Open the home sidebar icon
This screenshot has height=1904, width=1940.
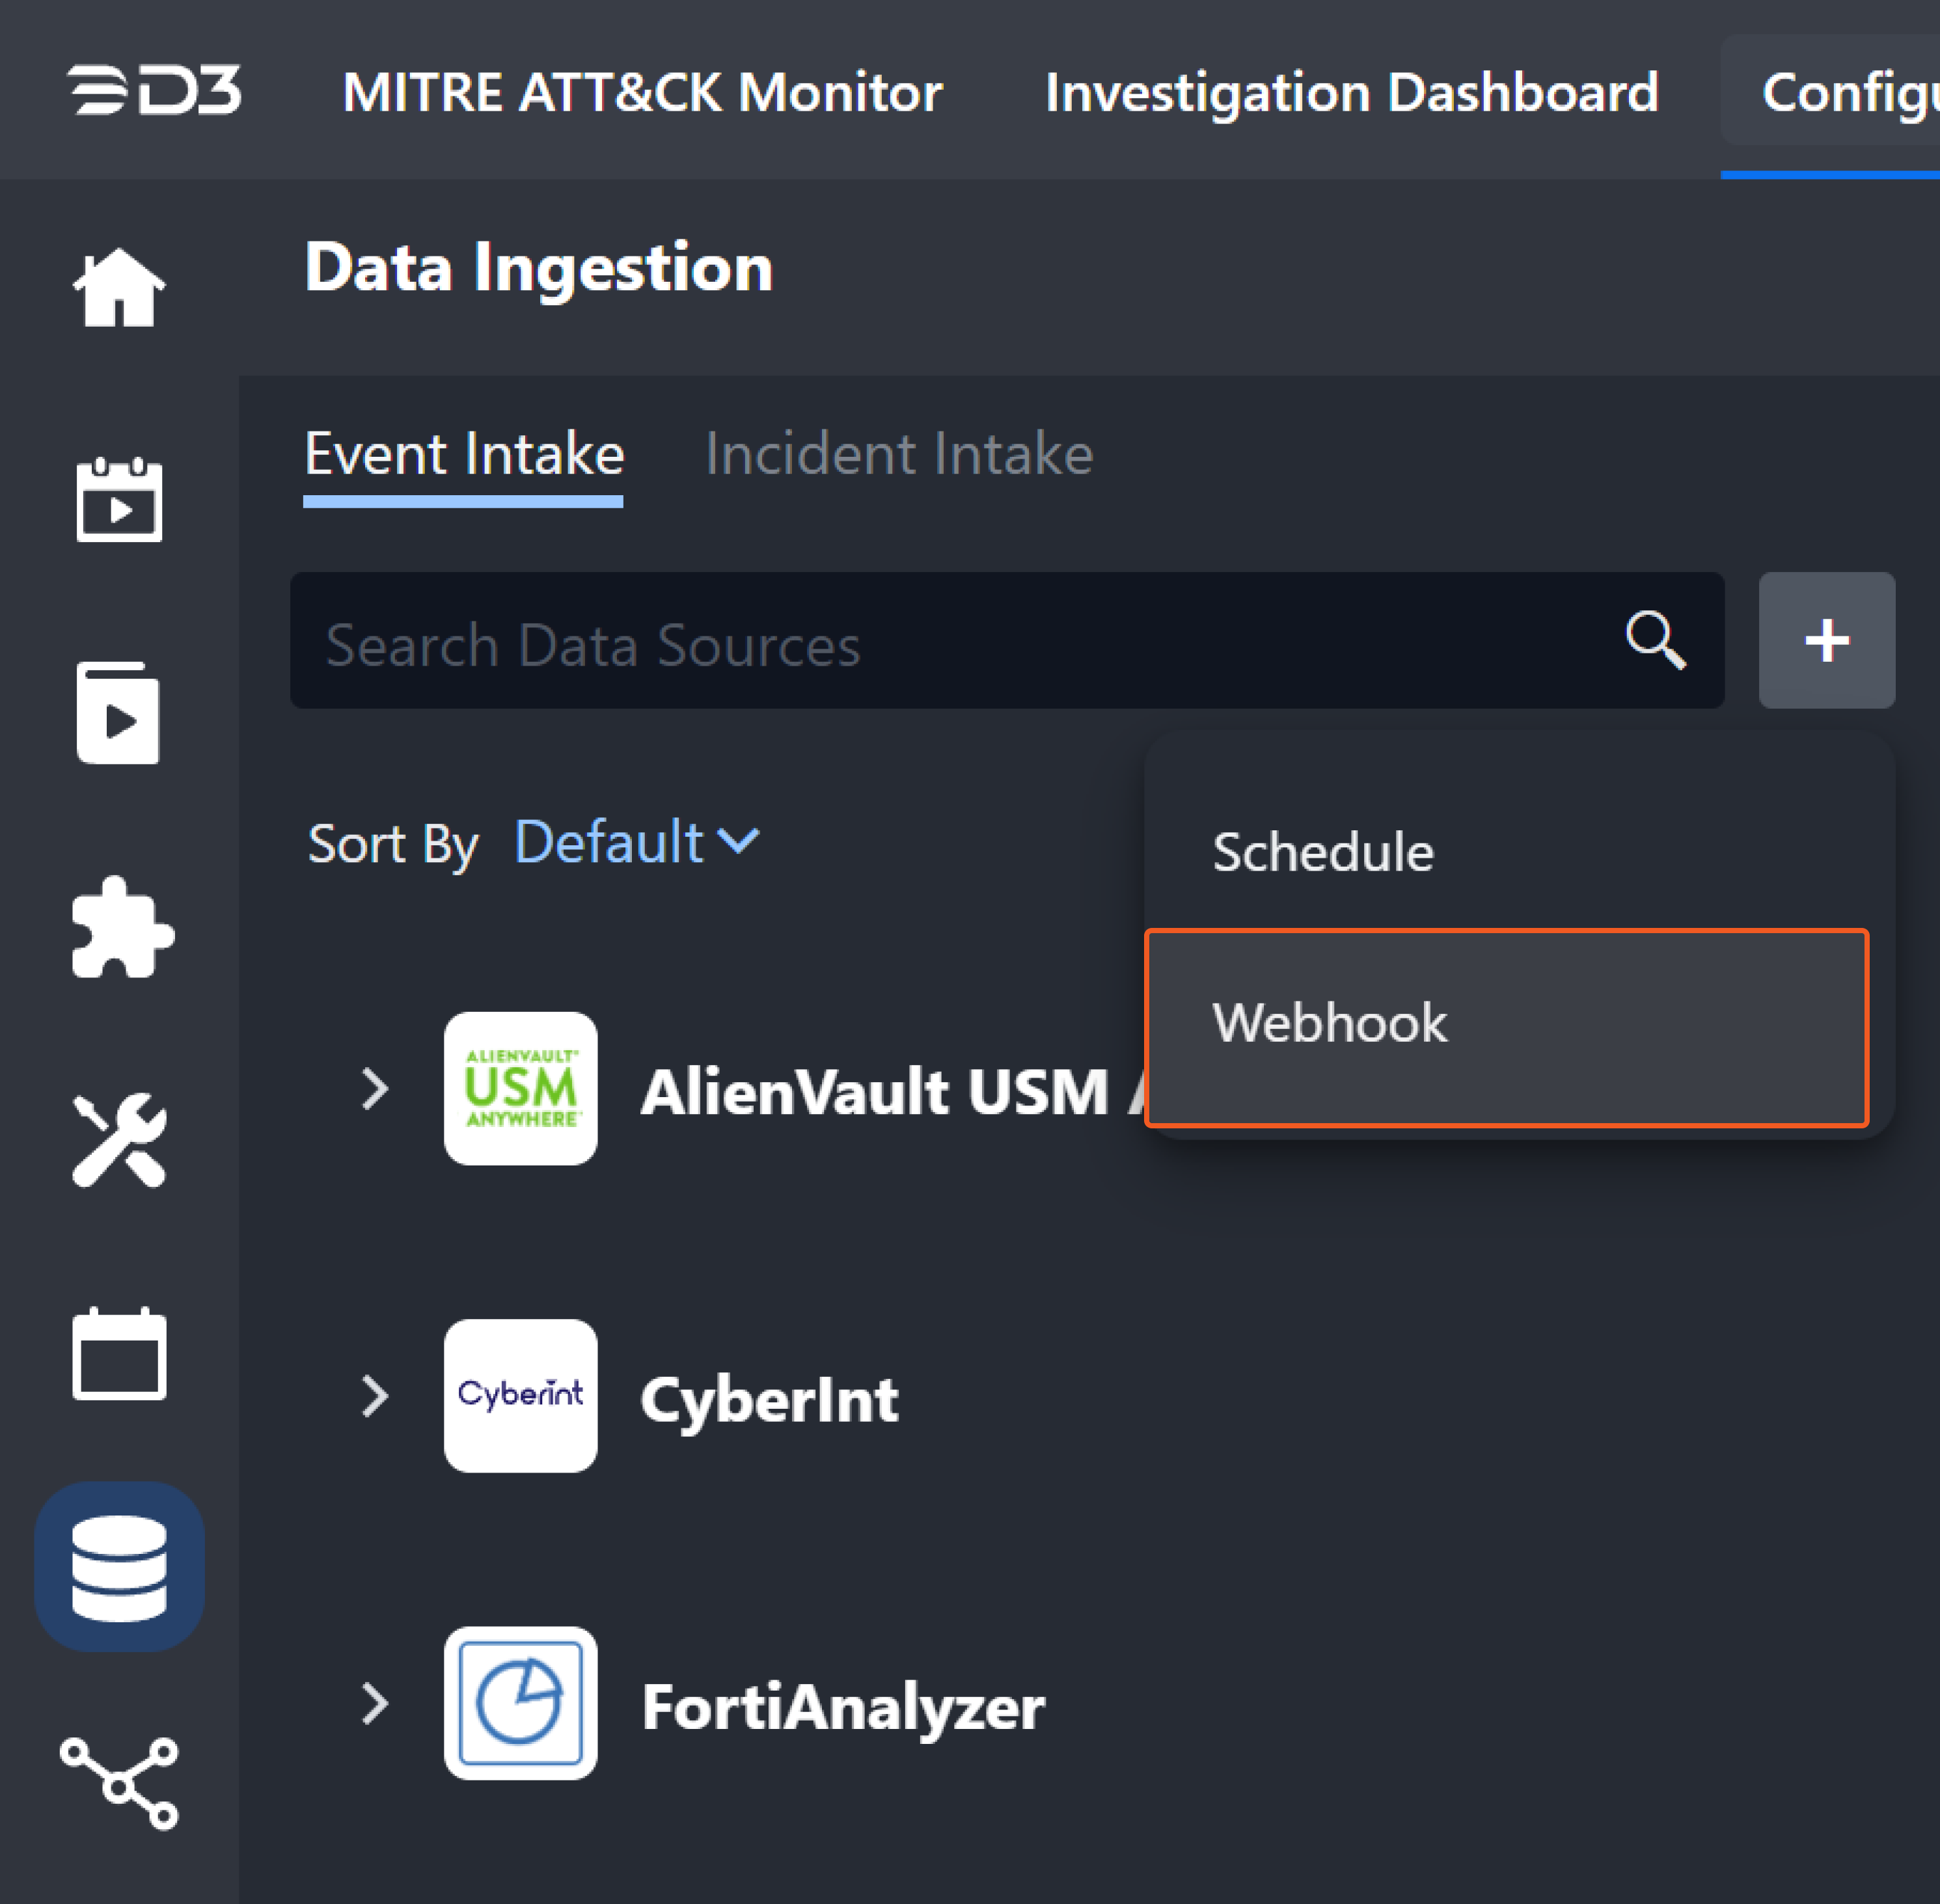click(x=119, y=287)
